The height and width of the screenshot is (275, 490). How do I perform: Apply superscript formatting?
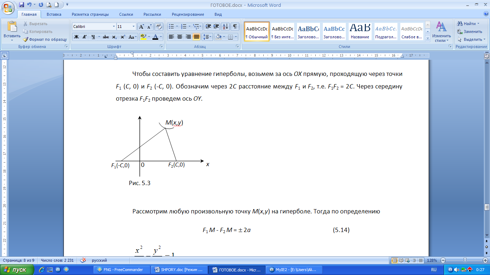[x=123, y=37]
